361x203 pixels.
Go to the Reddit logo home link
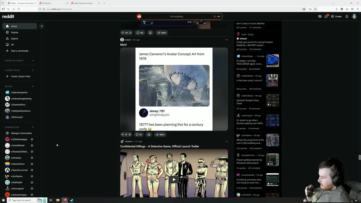[8, 16]
